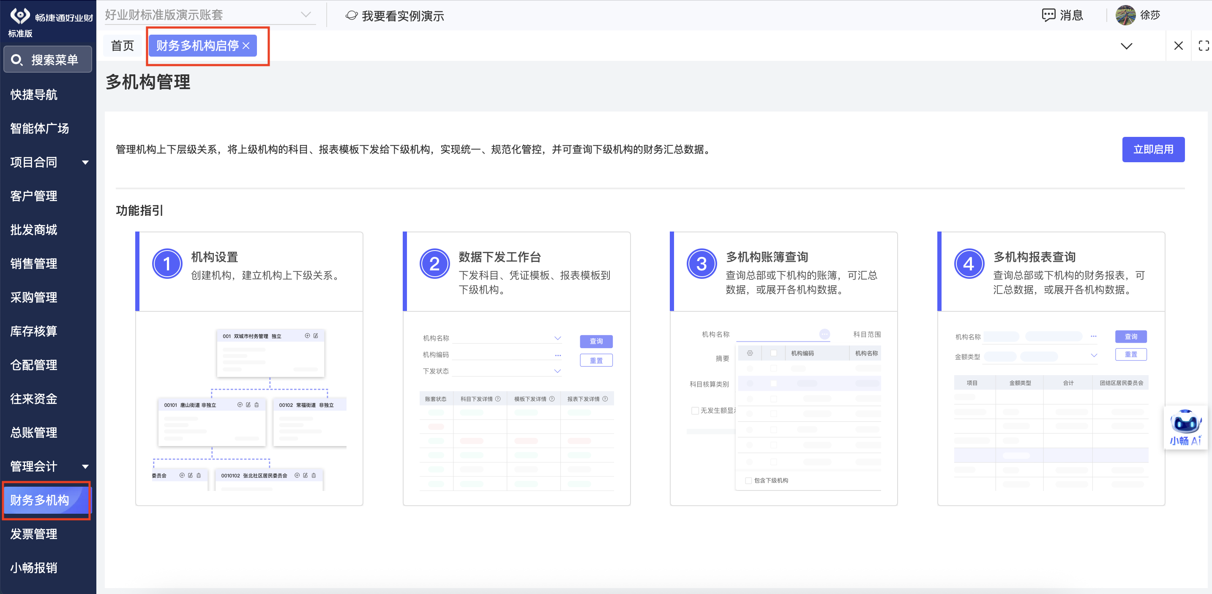Viewport: 1212px width, 594px height.
Task: Click the search magnifier in 搜索菜单
Action: coord(16,60)
